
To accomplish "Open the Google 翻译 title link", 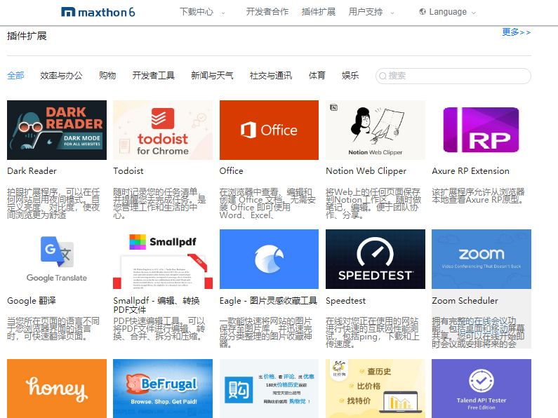I will [32, 301].
